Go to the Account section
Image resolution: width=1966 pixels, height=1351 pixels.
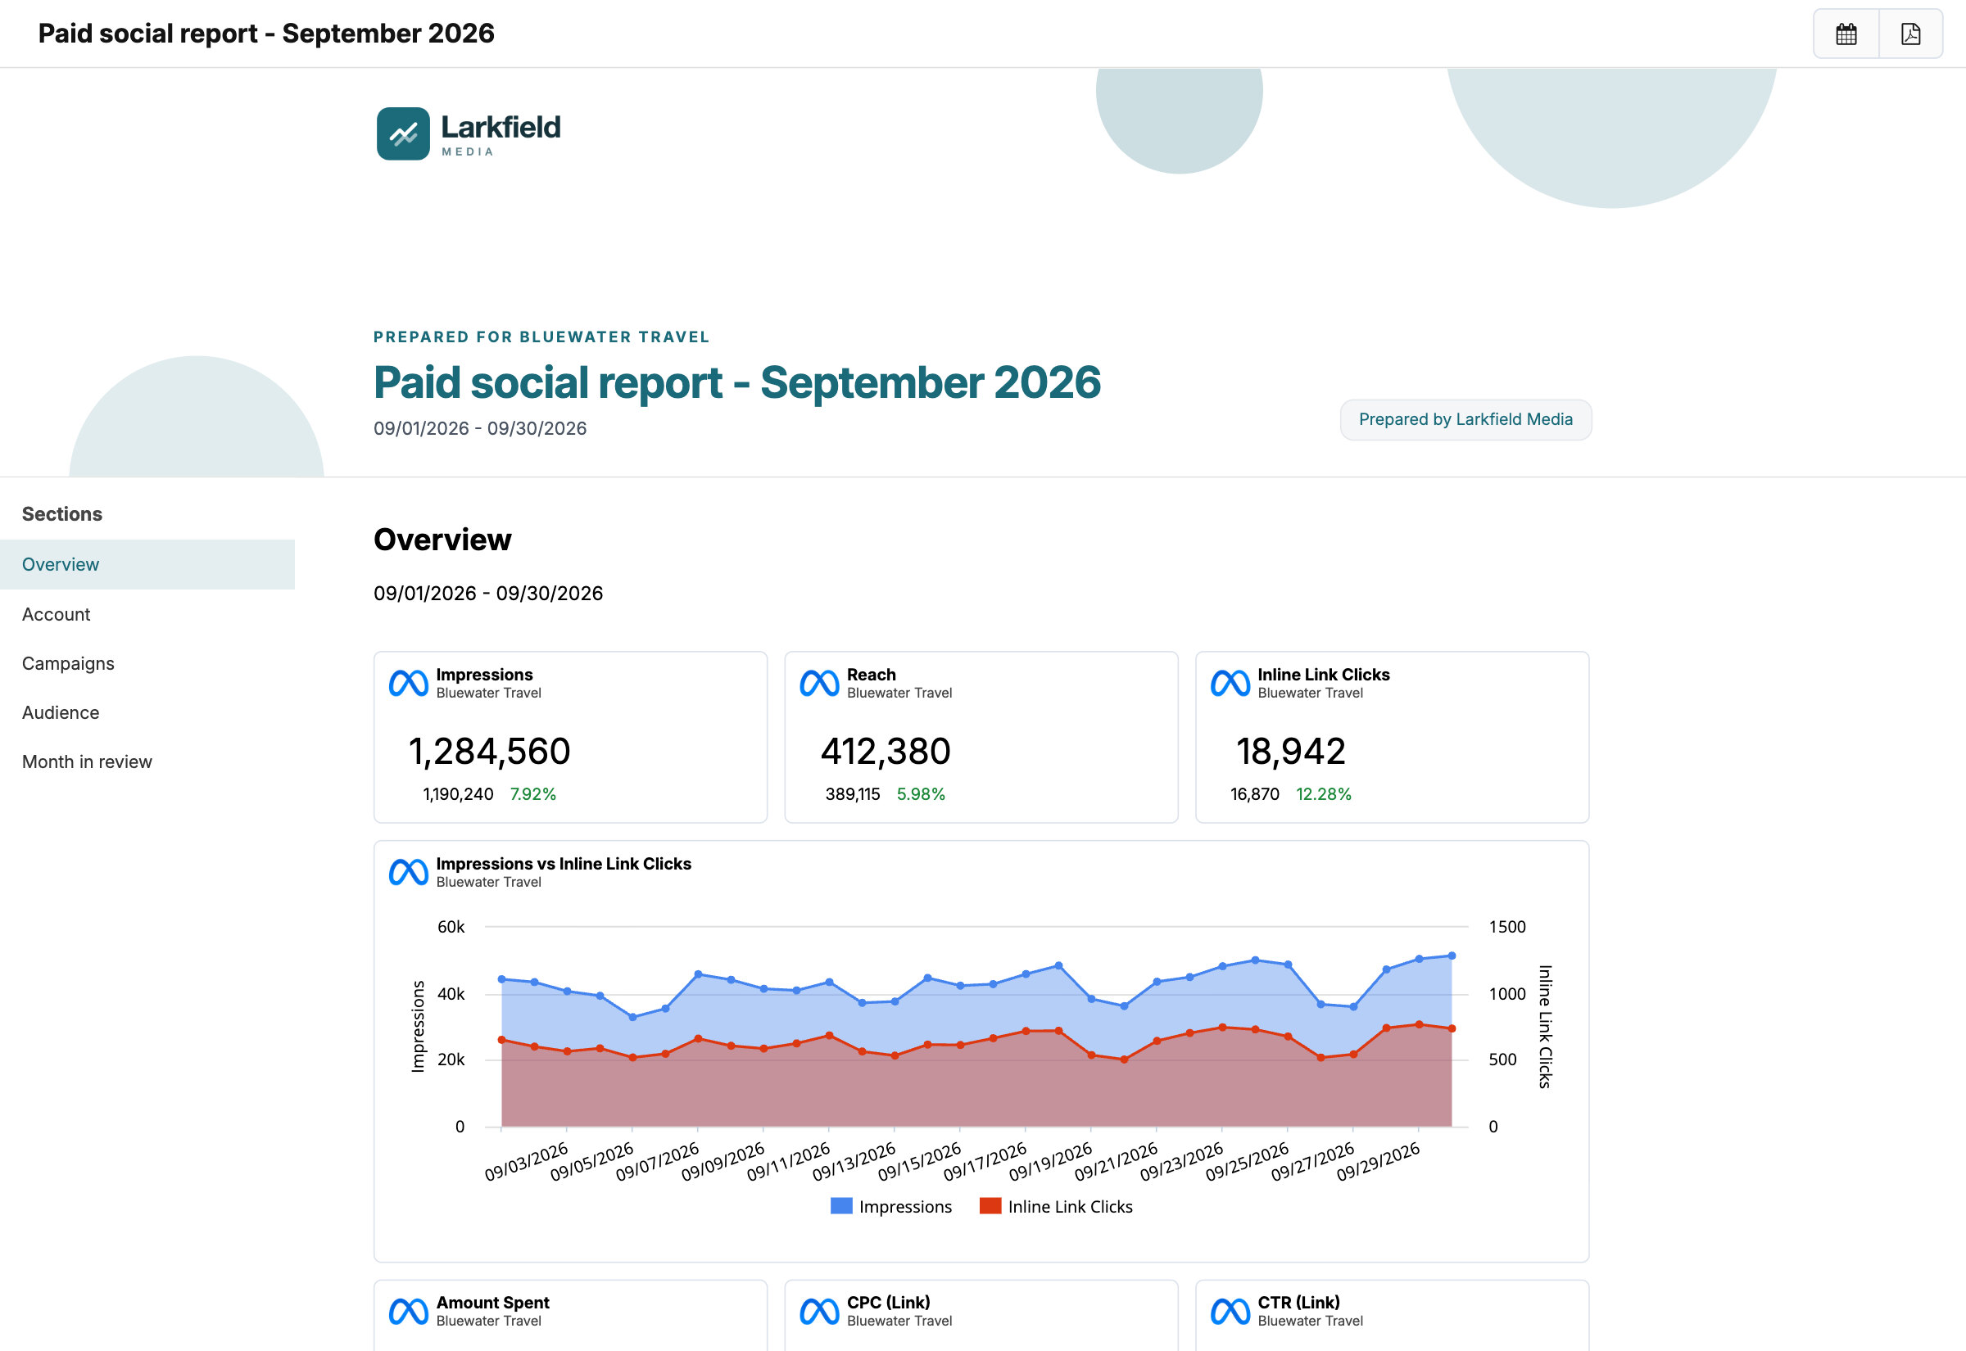(147, 615)
